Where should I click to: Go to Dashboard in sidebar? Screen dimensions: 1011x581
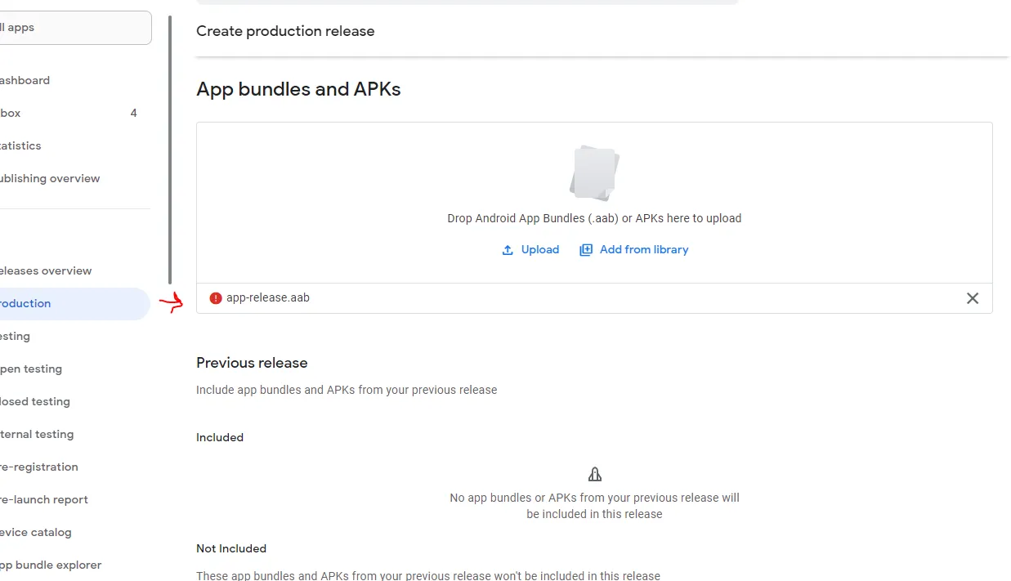(x=26, y=80)
